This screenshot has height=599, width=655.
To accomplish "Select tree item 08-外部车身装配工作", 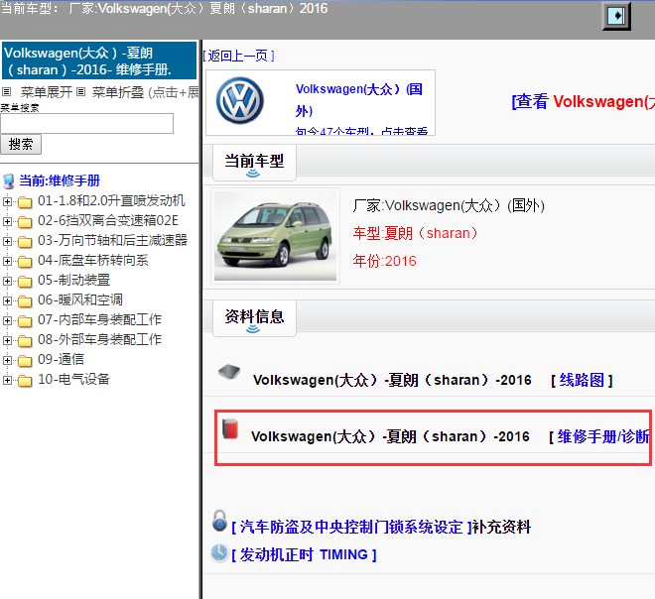I will pyautogui.click(x=99, y=340).
